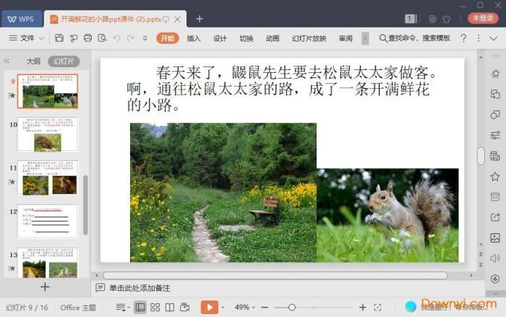Click the speaker notes view icon
This screenshot has height=317, width=506.
(x=184, y=308)
